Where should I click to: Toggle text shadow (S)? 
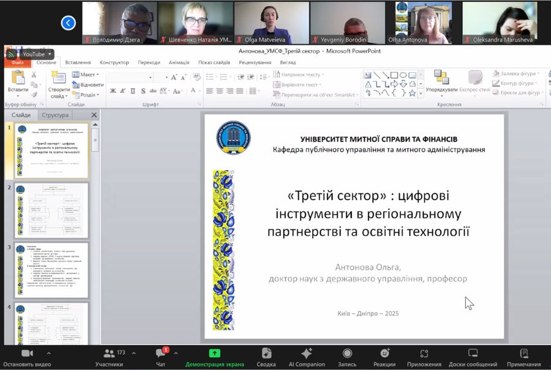tap(143, 91)
